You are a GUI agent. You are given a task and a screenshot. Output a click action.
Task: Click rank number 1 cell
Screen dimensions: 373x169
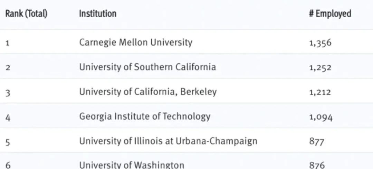(x=7, y=43)
